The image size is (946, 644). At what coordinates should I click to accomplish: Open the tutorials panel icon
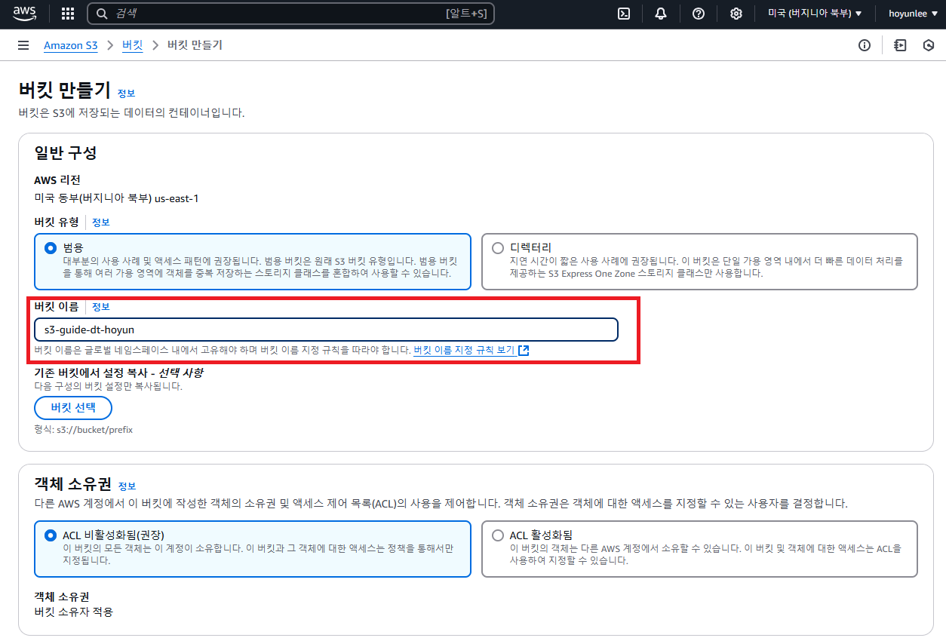900,45
